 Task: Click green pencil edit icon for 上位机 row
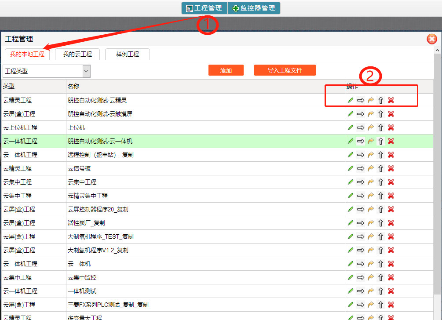tap(351, 127)
